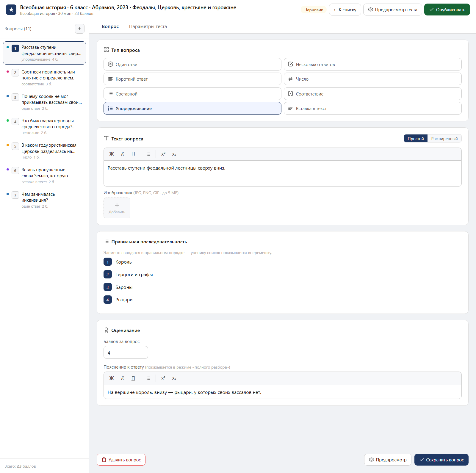Click the star logo in header
Screen dimensions: 476x473
tap(11, 10)
